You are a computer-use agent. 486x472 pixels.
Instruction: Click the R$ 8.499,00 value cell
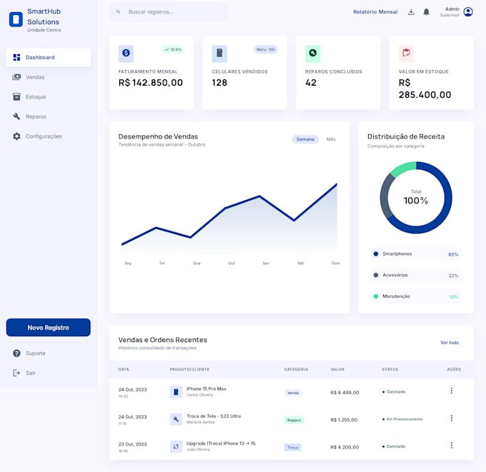pyautogui.click(x=344, y=393)
